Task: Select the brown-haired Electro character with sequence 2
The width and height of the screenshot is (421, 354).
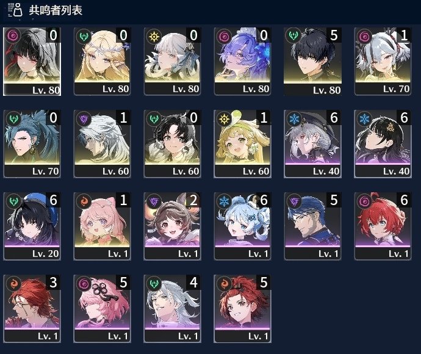Action: coord(173,226)
